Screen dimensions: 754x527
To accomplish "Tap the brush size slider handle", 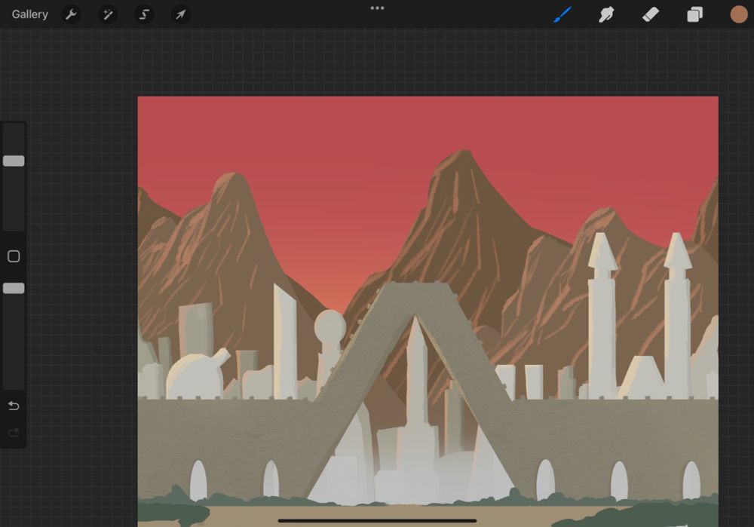I will pyautogui.click(x=13, y=160).
